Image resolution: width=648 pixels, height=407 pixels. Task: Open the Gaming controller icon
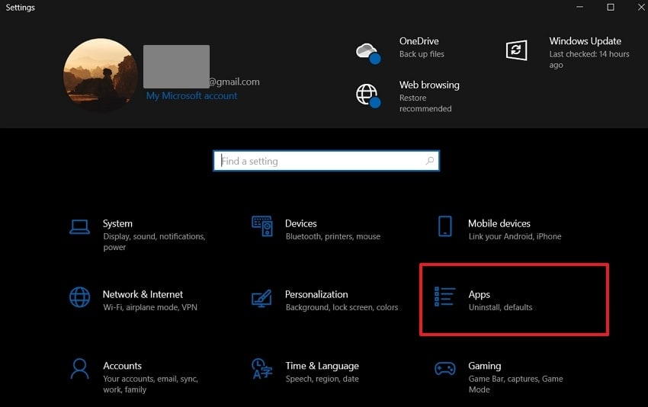point(444,368)
